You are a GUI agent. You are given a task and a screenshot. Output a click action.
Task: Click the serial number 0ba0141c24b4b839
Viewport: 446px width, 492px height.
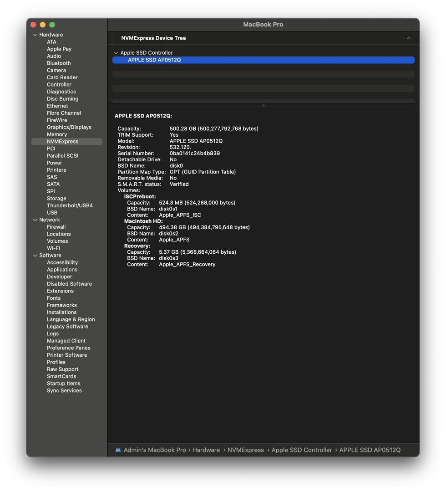[195, 154]
